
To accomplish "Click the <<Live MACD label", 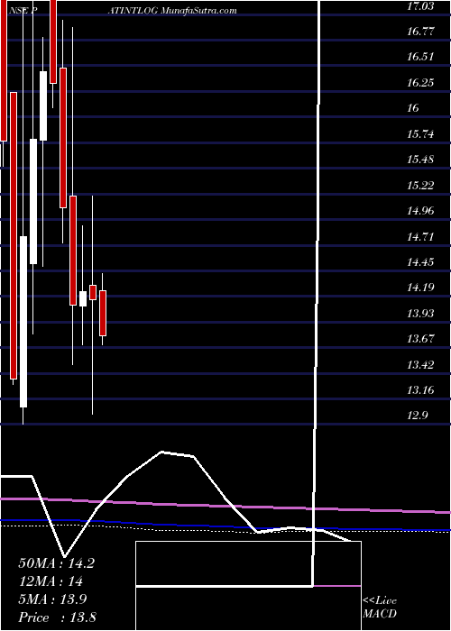I will point(380,608).
